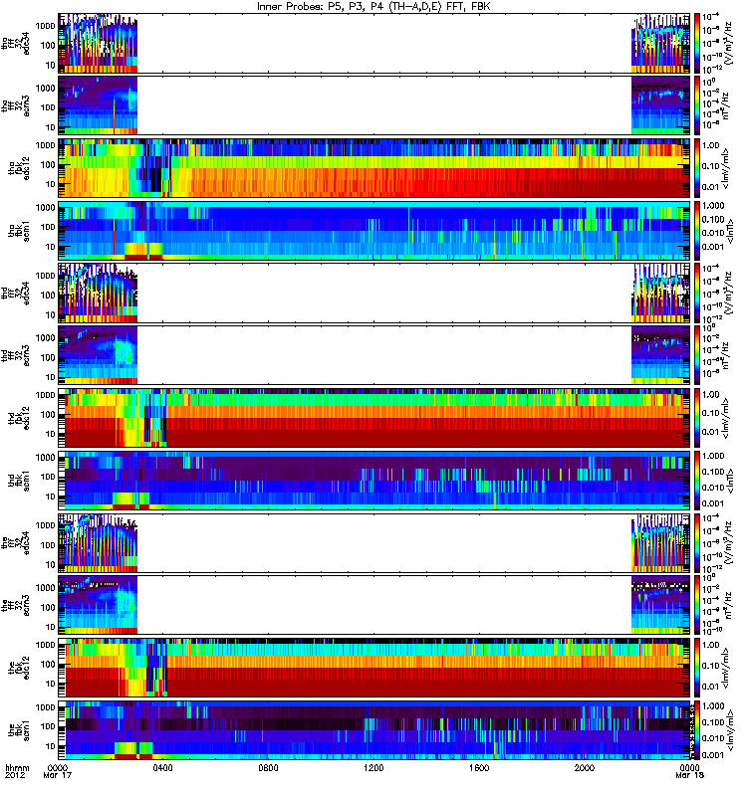The image size is (747, 796).
Task: Click the the fbk scm1 color bar
Action: pyautogui.click(x=696, y=730)
